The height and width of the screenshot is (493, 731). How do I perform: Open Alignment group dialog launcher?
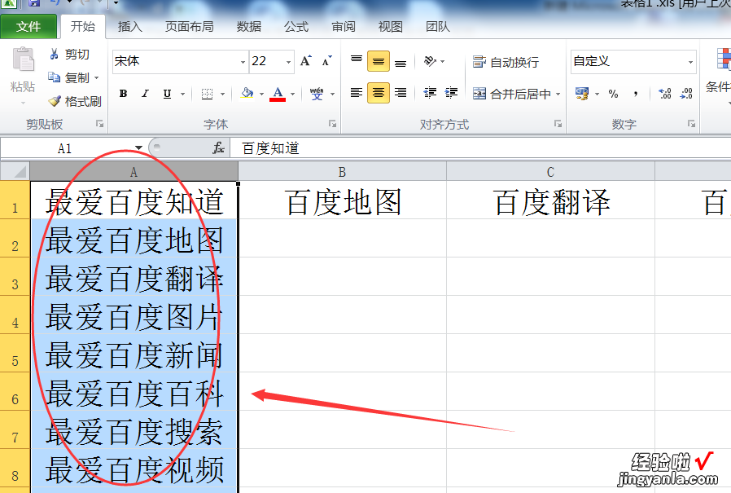pos(558,124)
